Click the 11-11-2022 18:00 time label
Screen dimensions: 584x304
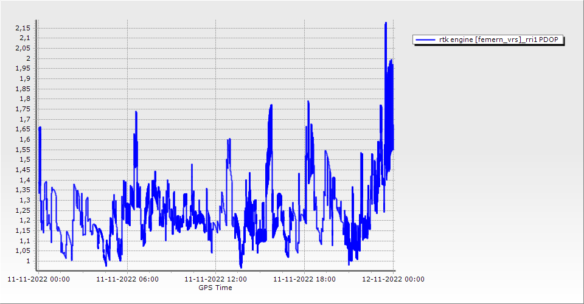click(304, 280)
